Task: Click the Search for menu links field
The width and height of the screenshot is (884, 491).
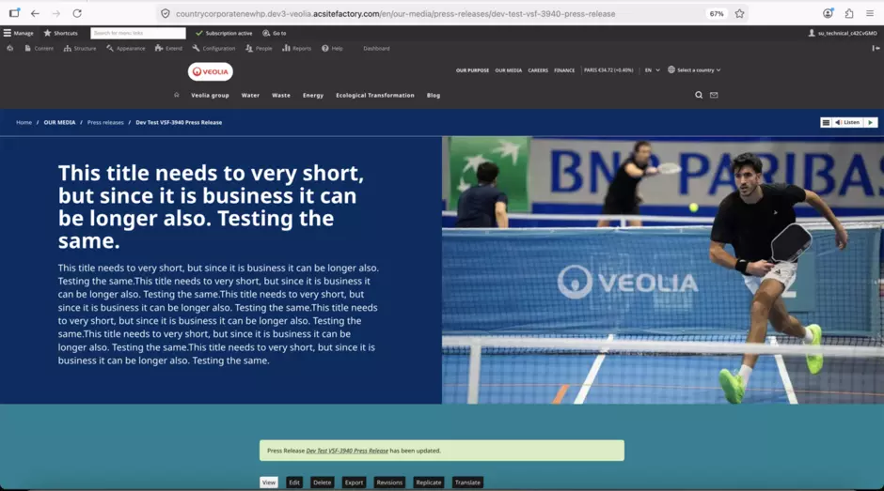Action: coord(138,33)
